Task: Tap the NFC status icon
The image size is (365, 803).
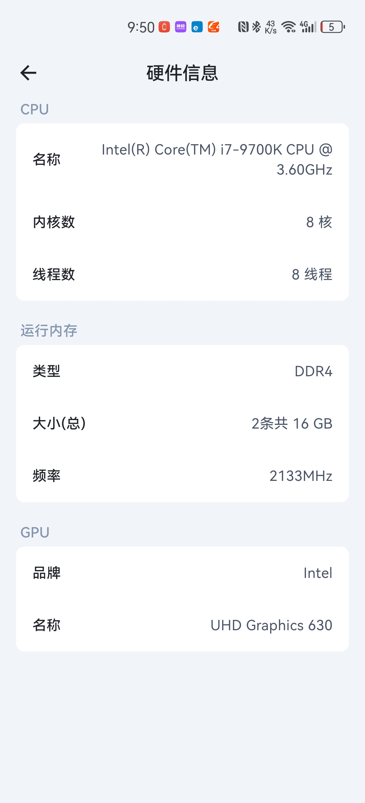Action: coord(243,27)
